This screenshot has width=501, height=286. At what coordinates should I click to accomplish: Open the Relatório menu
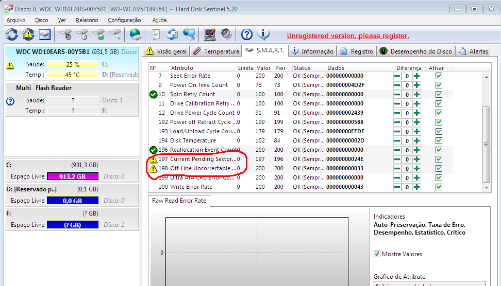pos(87,20)
